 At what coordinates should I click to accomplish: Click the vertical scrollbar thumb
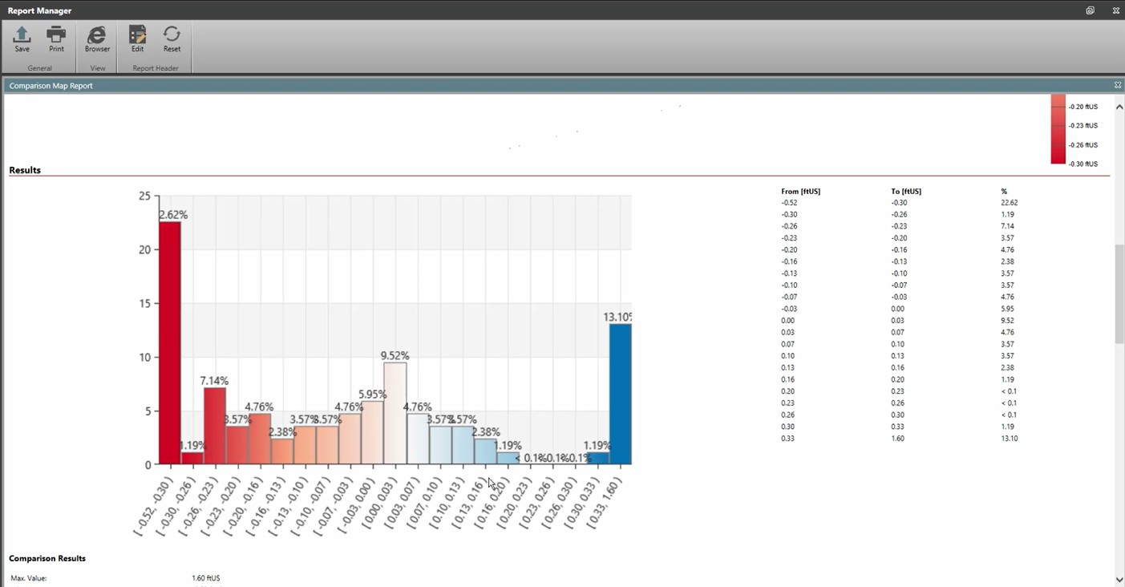click(x=1119, y=293)
